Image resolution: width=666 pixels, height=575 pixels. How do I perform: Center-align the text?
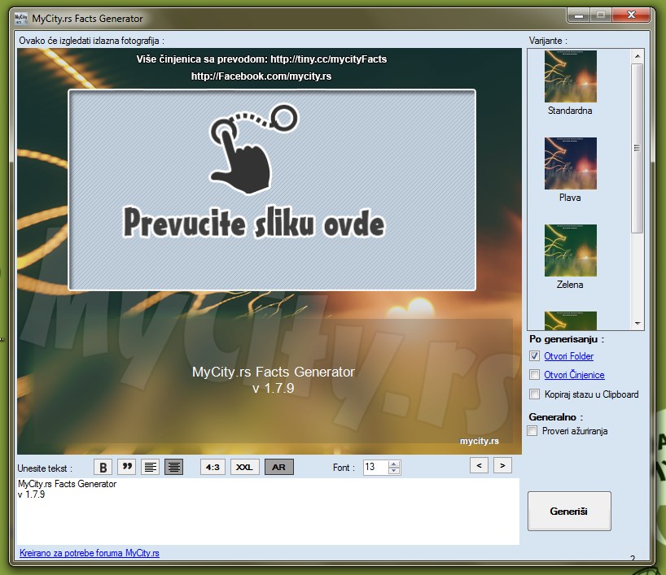coord(173,467)
